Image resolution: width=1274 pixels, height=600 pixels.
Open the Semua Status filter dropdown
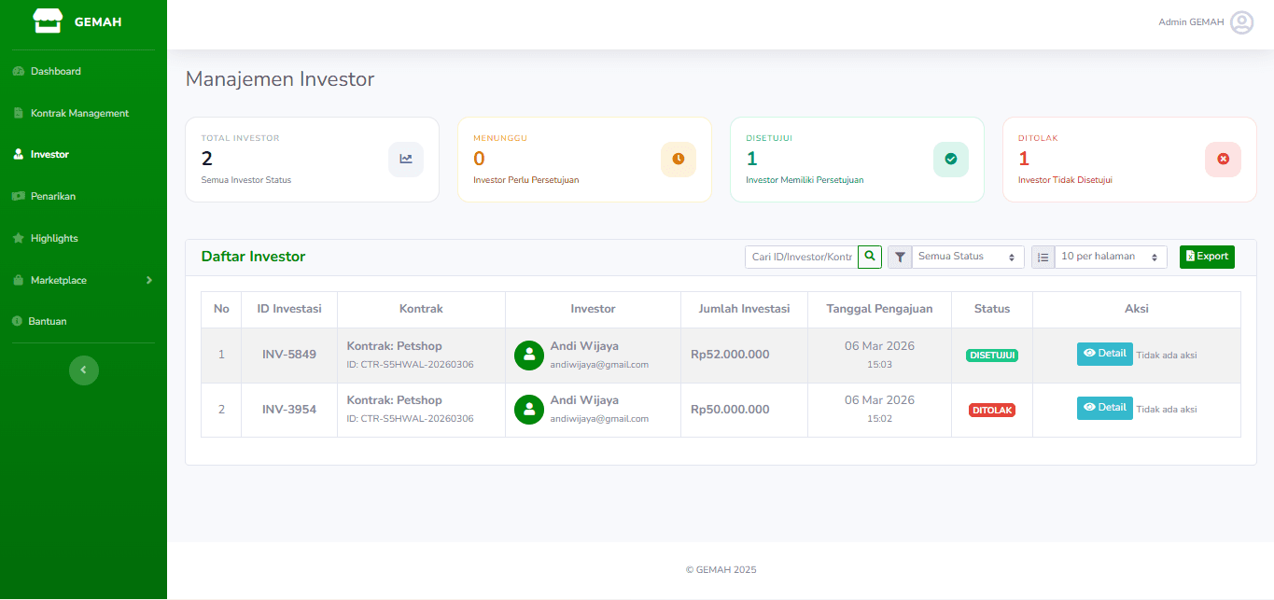[x=967, y=257]
